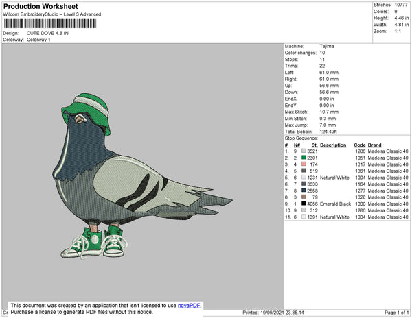412x318 pixels.
Task: Click the 'Stop Sequence:' label
Action: click(x=301, y=138)
